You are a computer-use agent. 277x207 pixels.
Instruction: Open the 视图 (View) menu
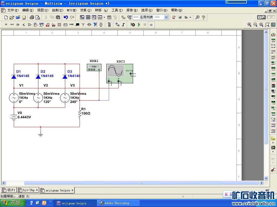(42, 10)
